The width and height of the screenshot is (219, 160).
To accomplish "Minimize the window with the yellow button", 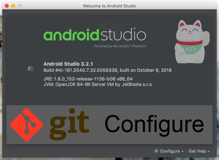I will pos(13,6).
